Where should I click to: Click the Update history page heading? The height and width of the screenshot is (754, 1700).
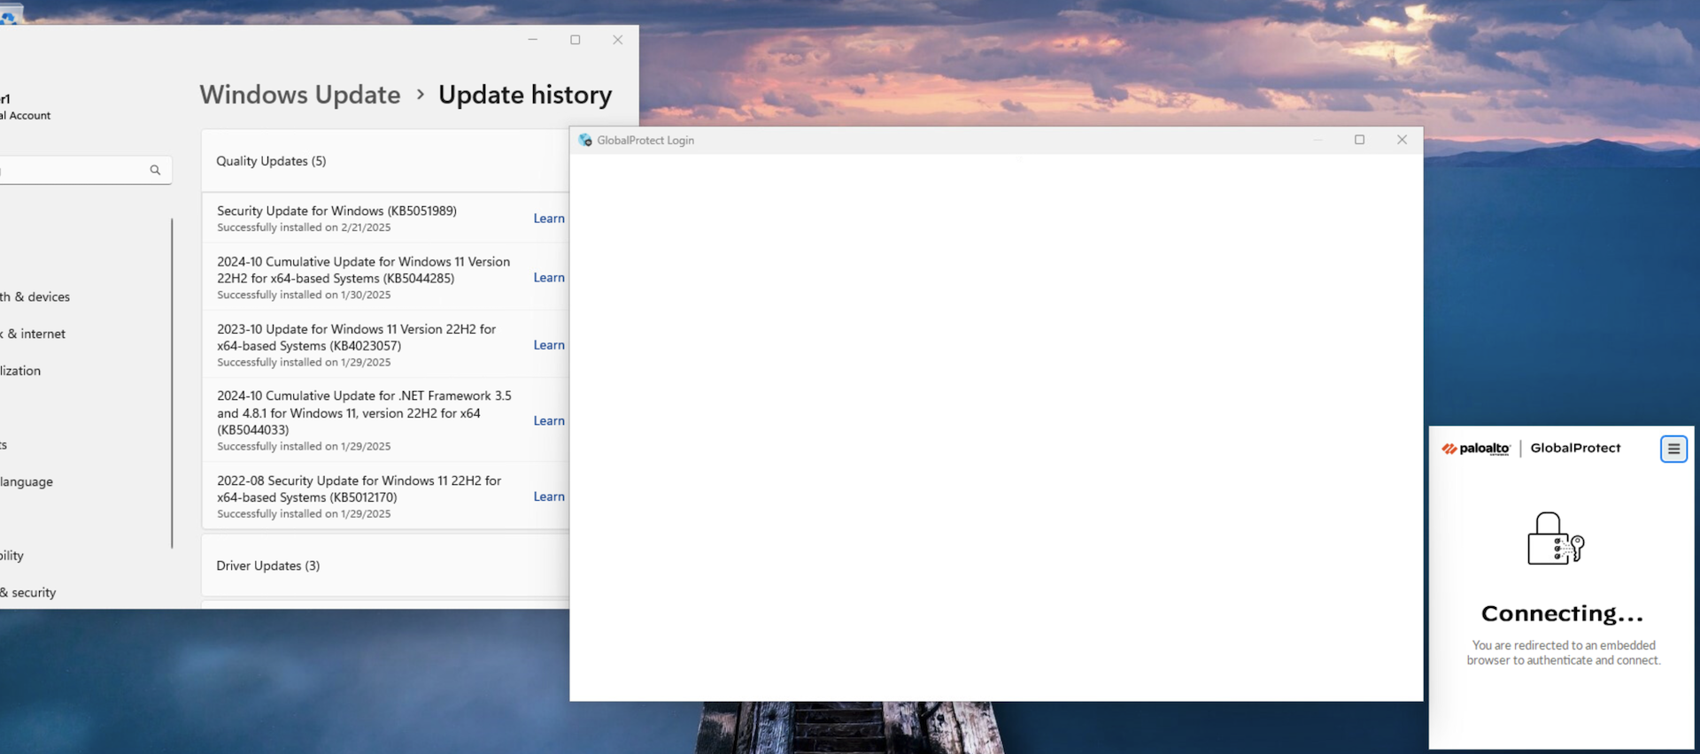tap(525, 95)
